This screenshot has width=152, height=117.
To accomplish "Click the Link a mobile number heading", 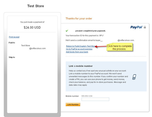I will coord(81,66).
